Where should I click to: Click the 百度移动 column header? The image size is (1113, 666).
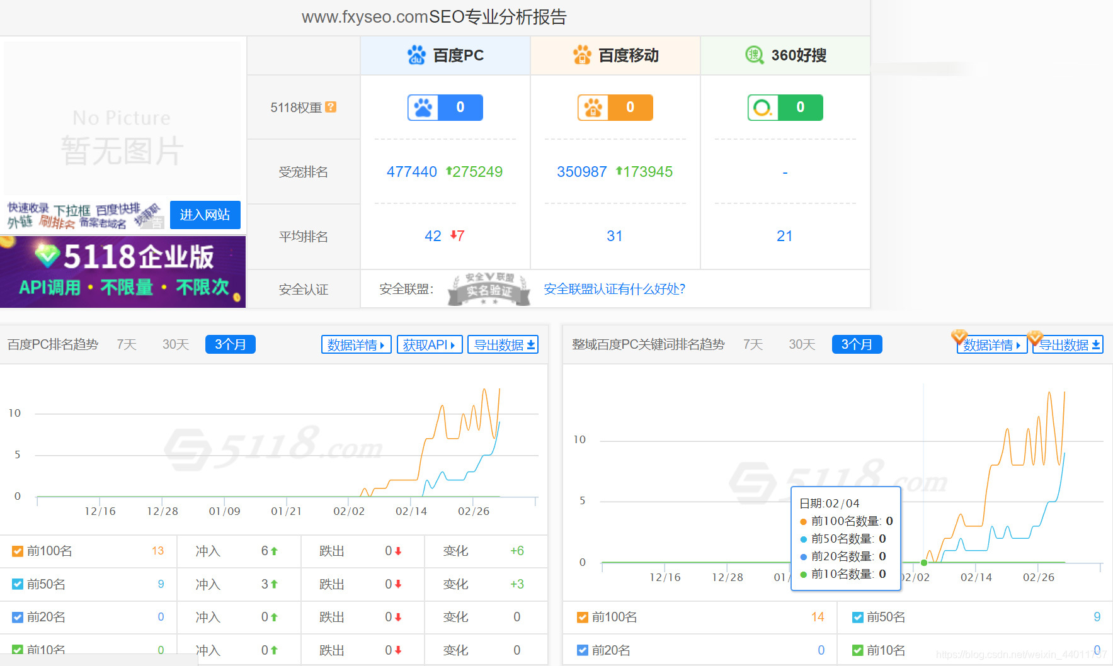click(x=615, y=55)
